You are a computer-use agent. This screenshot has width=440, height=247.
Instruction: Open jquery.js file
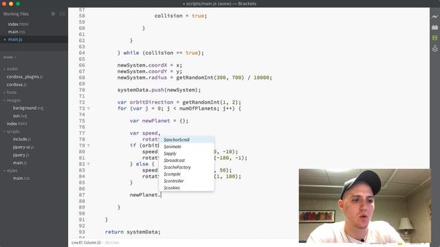[21, 154]
